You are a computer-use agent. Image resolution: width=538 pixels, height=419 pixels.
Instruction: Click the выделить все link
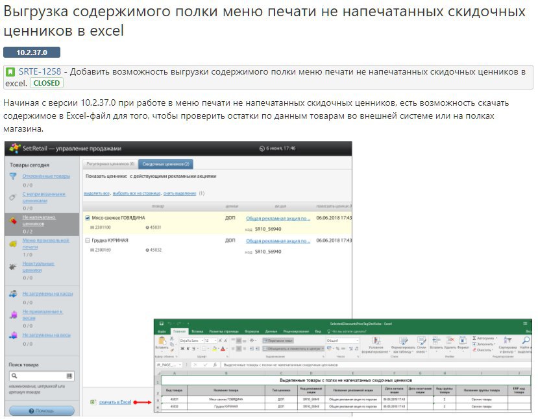pos(97,193)
